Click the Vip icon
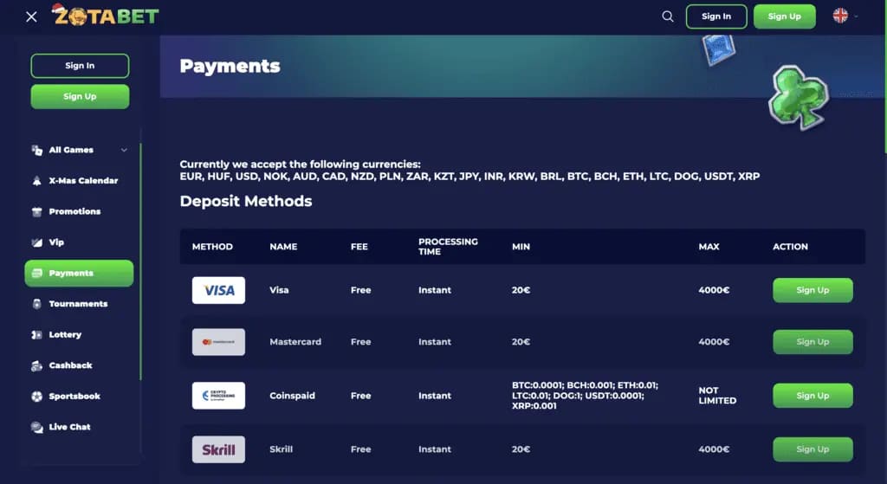The width and height of the screenshot is (887, 484). 36,242
